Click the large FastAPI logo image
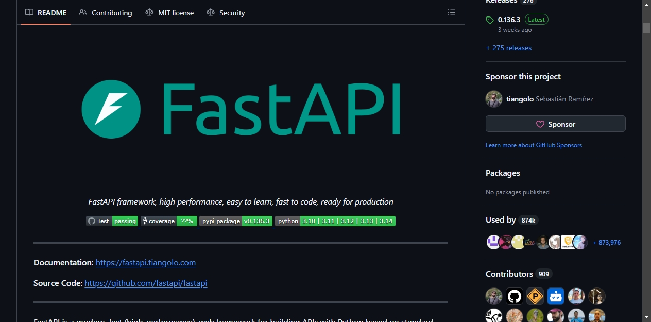 (241, 110)
